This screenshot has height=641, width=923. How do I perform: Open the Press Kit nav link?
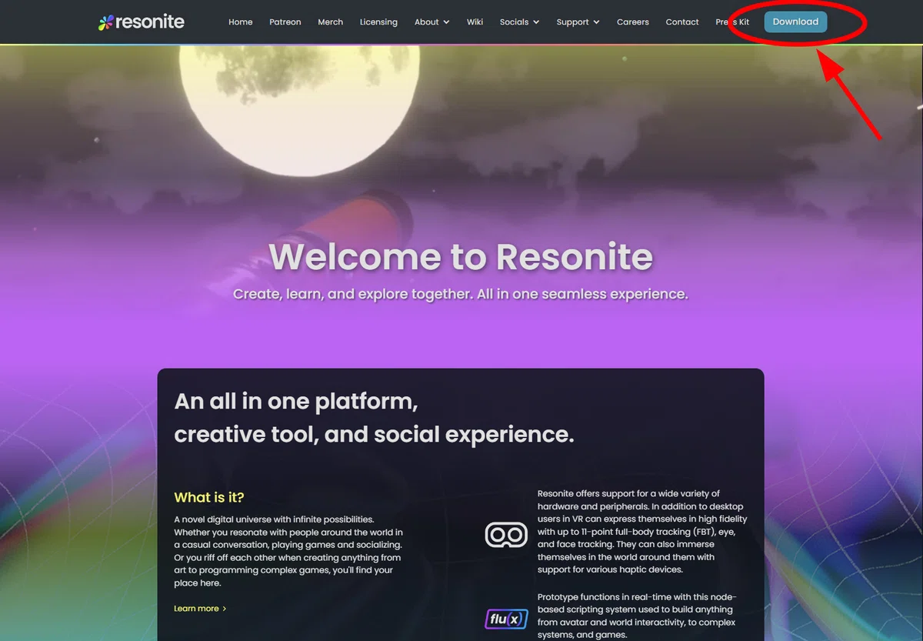[732, 22]
